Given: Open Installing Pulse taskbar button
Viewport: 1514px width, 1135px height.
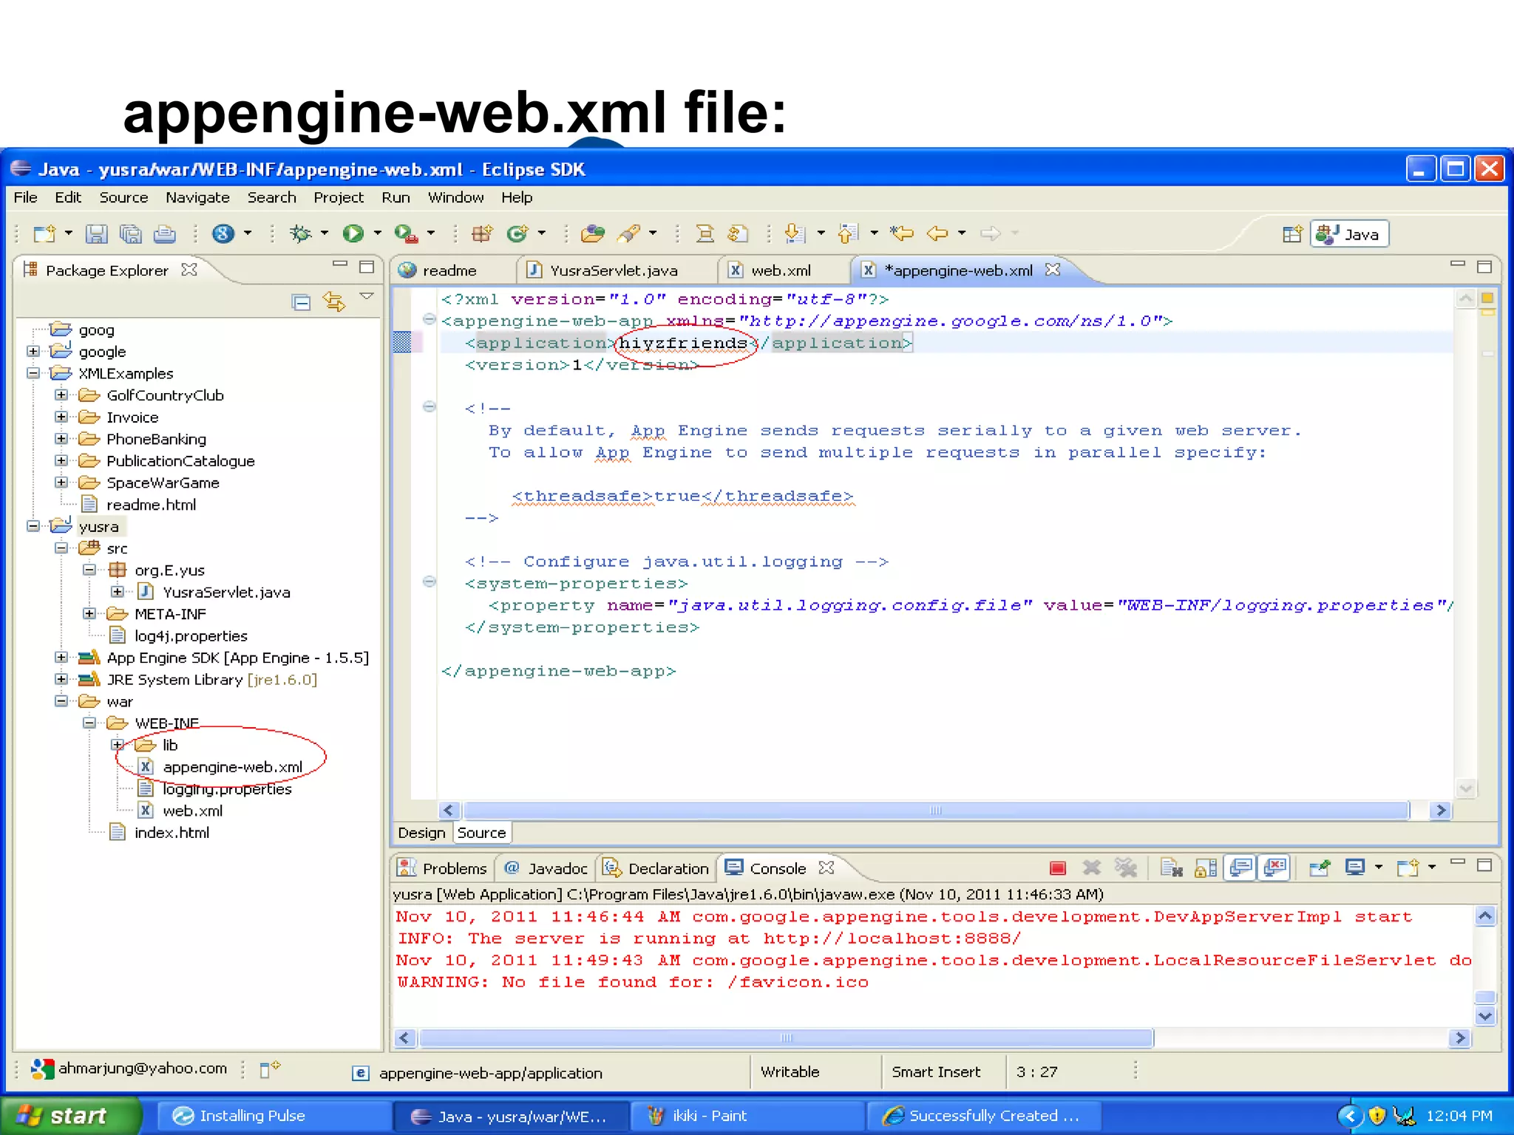Looking at the screenshot, I should [x=274, y=1116].
